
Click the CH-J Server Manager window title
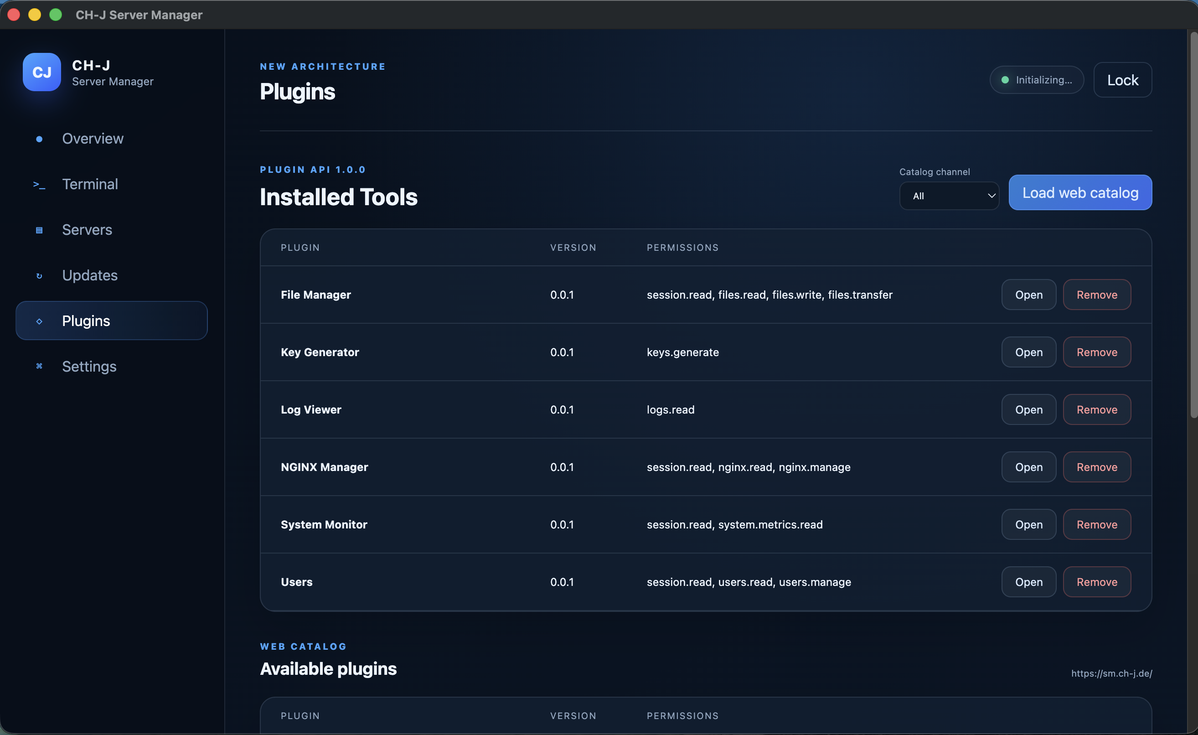[x=139, y=15]
